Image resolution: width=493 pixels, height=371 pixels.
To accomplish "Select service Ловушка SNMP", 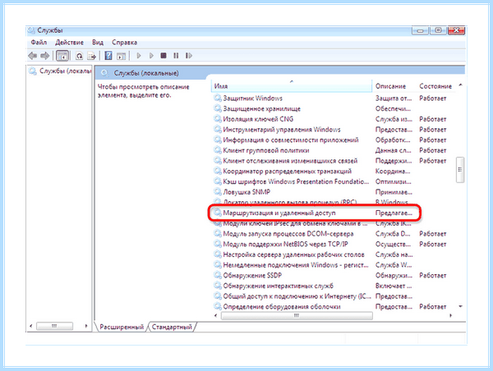I will [246, 192].
